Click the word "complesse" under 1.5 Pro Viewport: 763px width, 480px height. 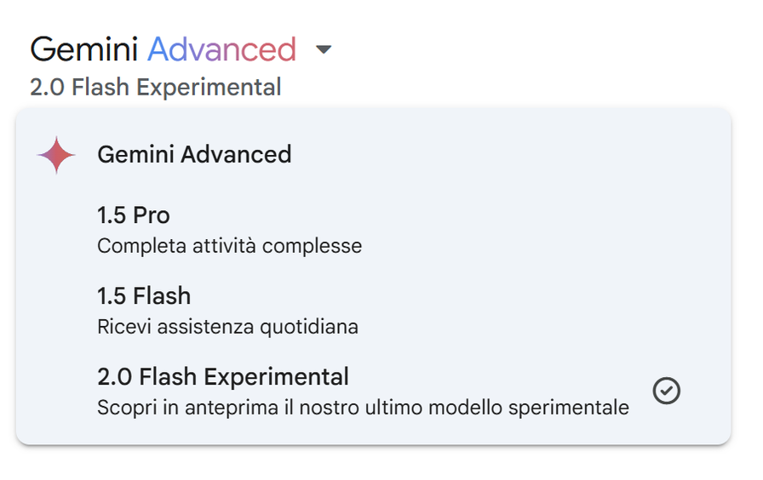[x=312, y=247]
